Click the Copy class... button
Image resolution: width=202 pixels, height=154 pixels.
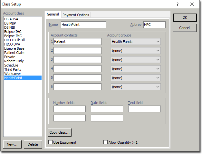pos(60,132)
